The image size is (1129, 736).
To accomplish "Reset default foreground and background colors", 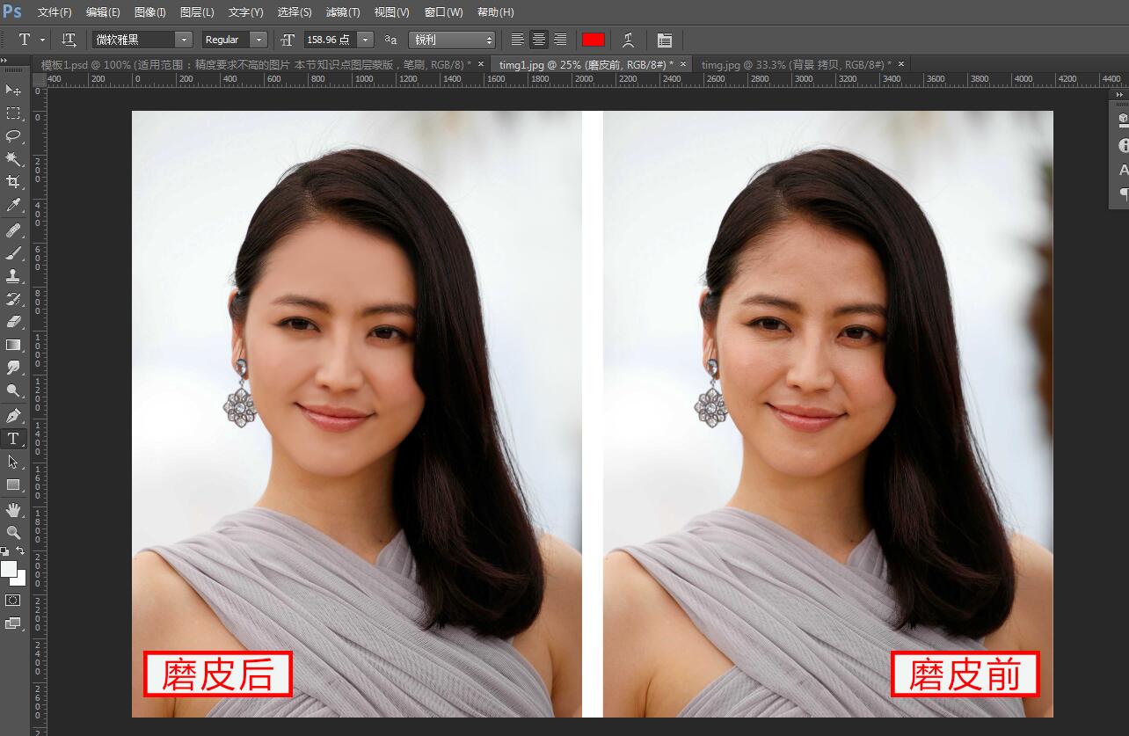I will (4, 551).
